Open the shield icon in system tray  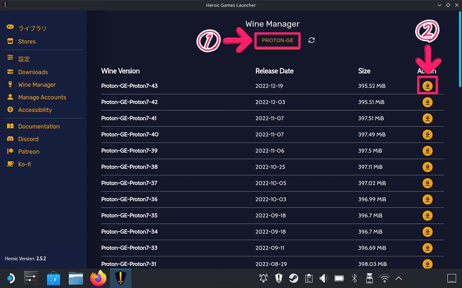278,278
